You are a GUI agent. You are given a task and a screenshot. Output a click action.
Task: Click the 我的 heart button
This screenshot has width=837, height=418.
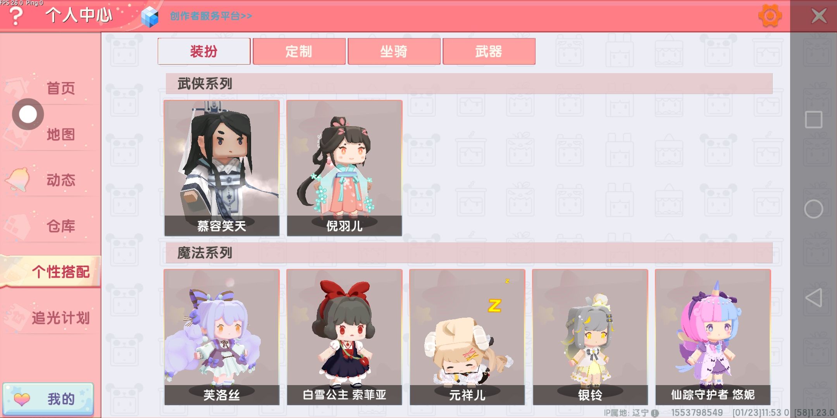tap(48, 399)
